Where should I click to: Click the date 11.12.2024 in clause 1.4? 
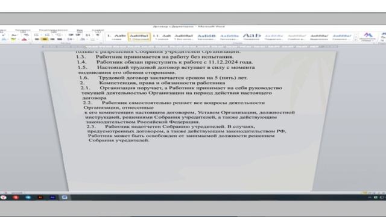[223, 62]
